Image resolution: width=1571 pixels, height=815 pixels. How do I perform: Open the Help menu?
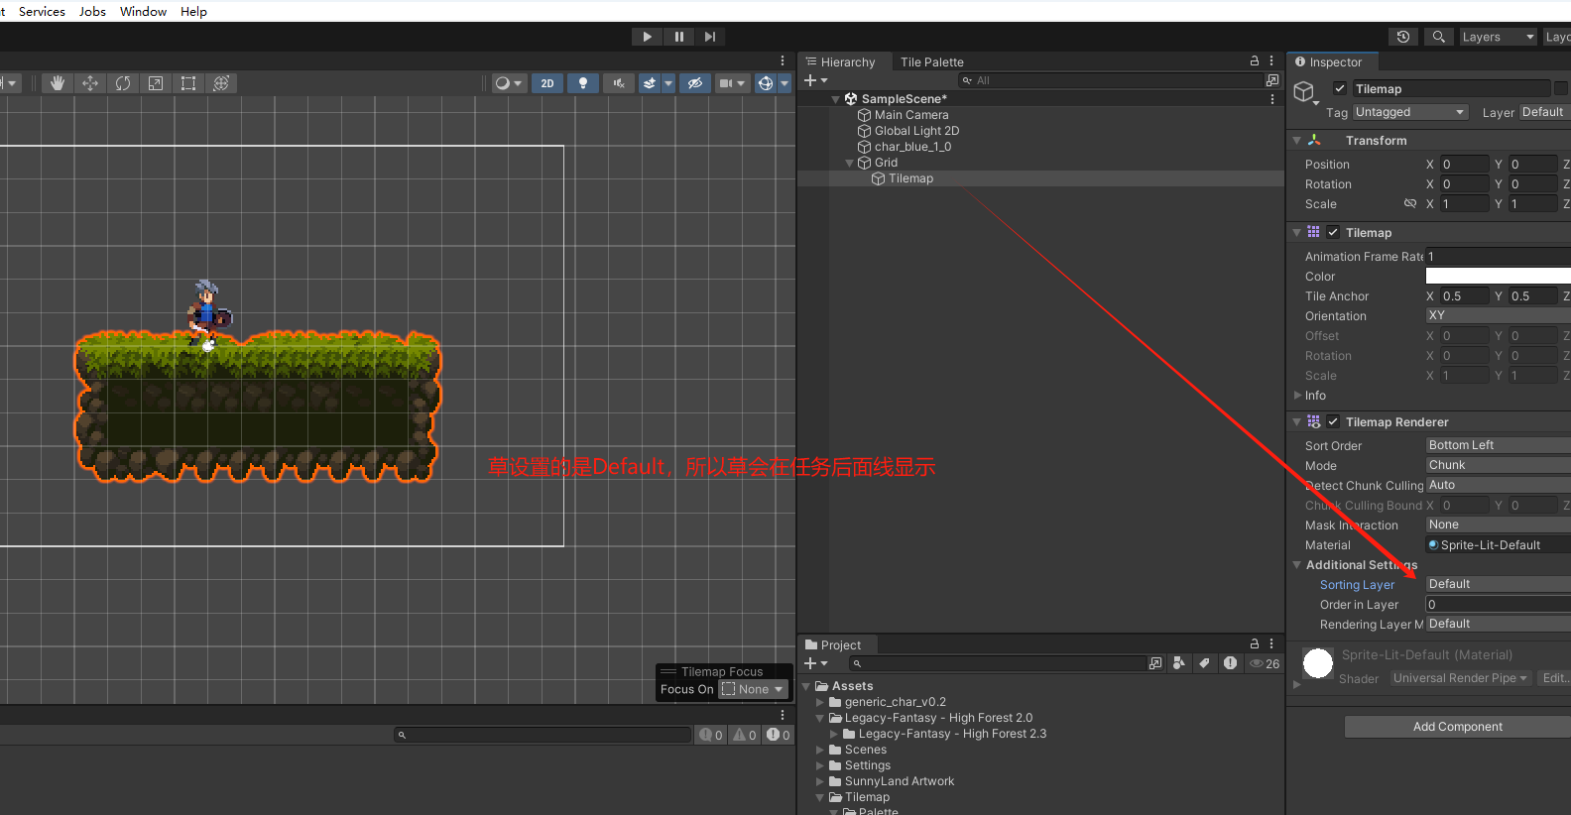(193, 11)
